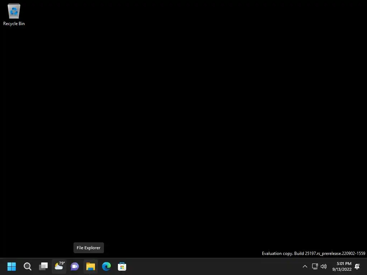Open Task View from taskbar

[43, 266]
